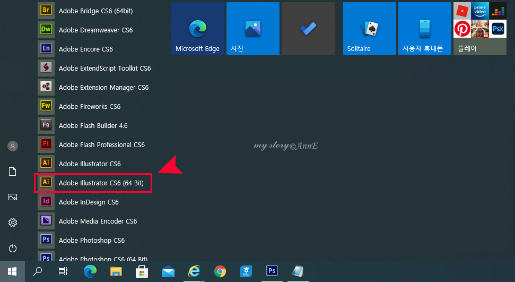
Task: Open Mail app from the taskbar
Action: (x=168, y=272)
